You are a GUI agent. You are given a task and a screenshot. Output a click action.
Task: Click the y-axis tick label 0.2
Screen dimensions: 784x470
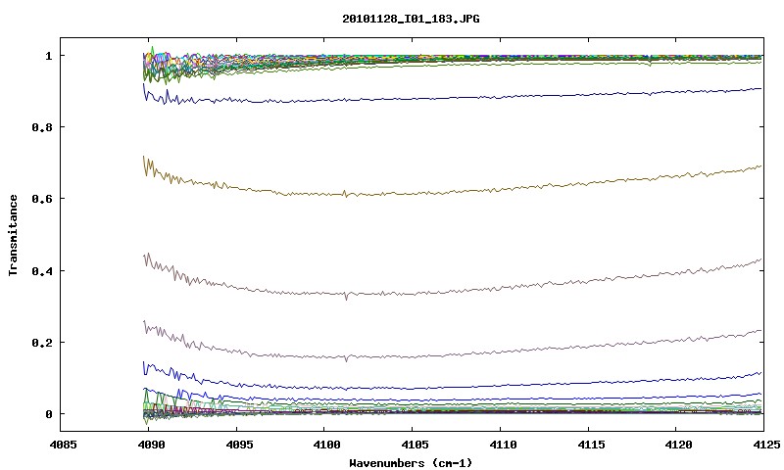point(42,343)
